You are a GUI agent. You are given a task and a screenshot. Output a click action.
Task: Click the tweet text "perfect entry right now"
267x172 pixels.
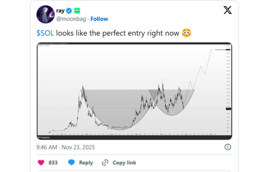[141, 33]
